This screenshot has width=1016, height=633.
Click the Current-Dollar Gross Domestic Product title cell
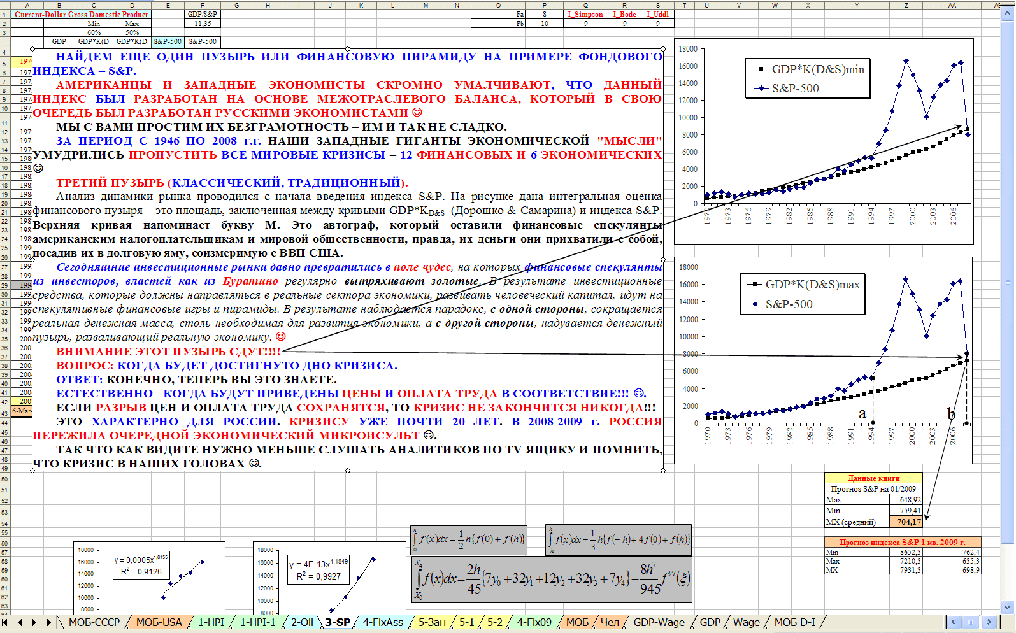tap(81, 14)
